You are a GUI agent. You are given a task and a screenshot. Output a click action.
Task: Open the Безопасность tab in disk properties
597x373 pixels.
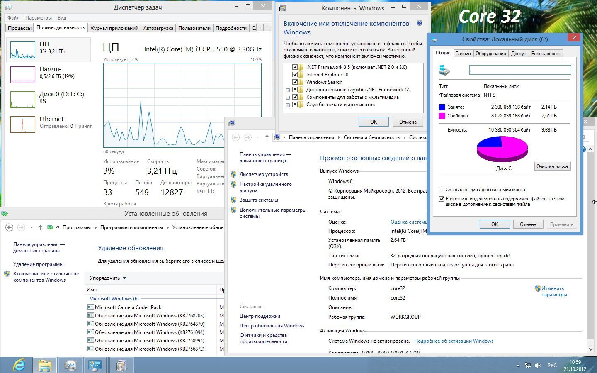coord(546,54)
